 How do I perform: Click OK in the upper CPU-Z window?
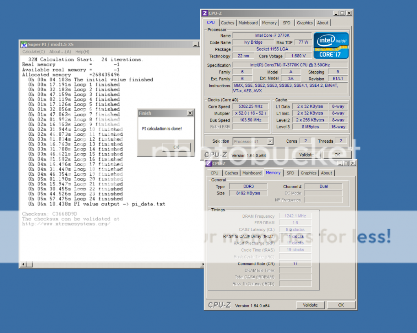click(x=337, y=155)
